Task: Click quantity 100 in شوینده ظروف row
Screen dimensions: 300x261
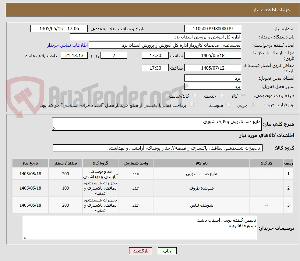Action: pos(65,188)
